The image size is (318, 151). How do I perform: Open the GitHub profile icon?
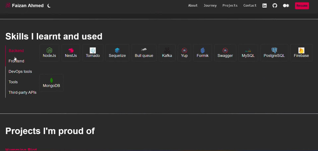pos(275,6)
